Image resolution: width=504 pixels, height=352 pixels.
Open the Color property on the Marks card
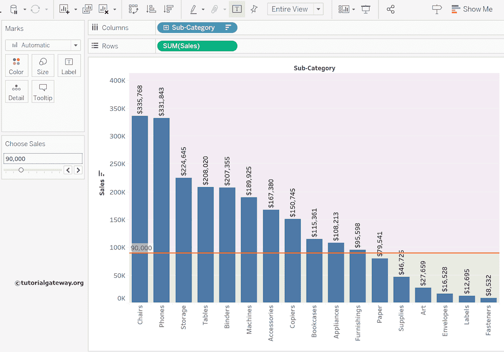[16, 65]
